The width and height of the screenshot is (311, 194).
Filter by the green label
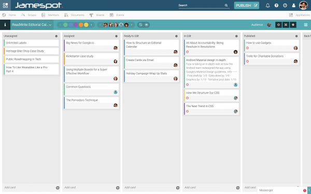(65, 25)
